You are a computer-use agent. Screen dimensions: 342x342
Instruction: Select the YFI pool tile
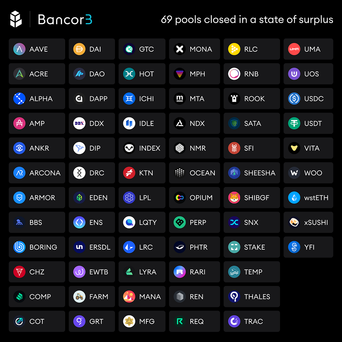pyautogui.click(x=308, y=247)
